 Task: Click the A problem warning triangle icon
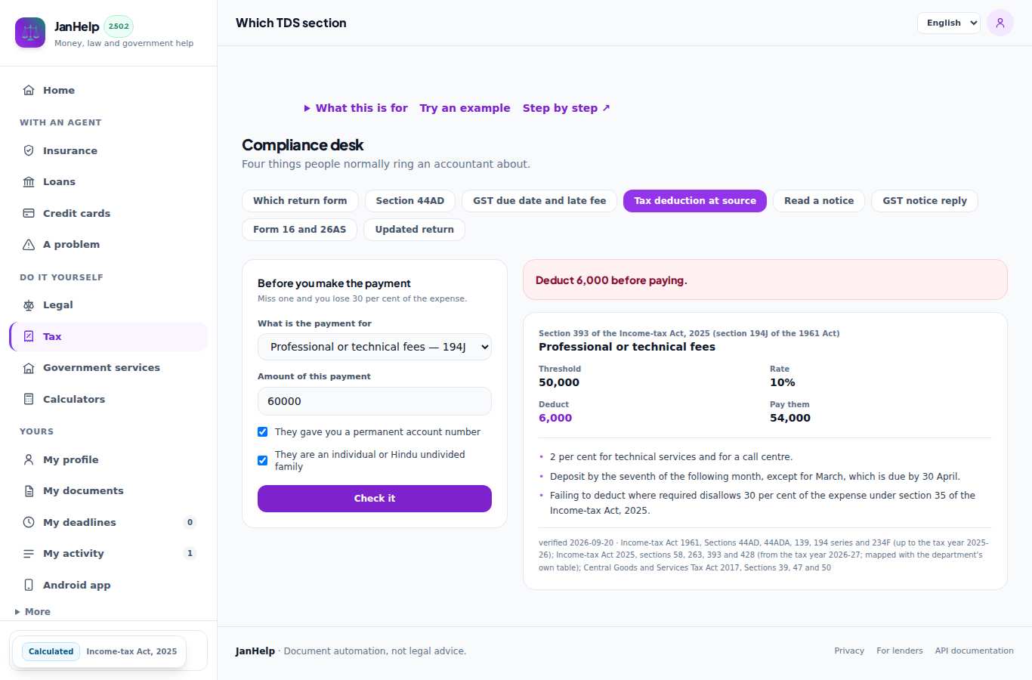[29, 245]
